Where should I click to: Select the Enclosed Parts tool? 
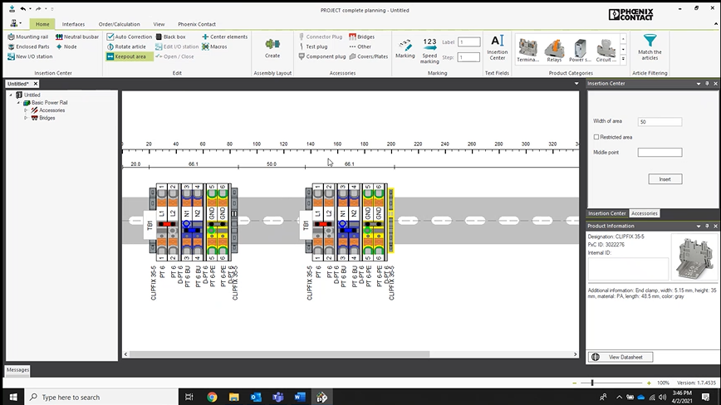click(28, 46)
